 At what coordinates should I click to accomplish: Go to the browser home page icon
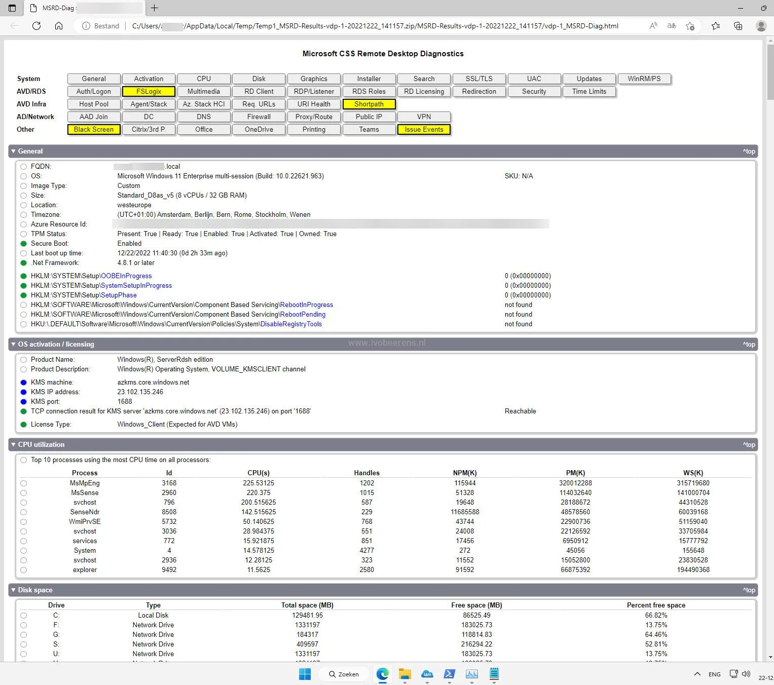59,26
